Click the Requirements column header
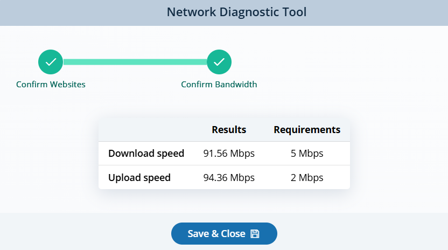The height and width of the screenshot is (250, 448). pos(307,130)
